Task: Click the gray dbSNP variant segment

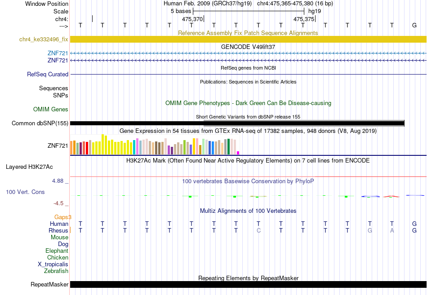Action: (x=304, y=123)
